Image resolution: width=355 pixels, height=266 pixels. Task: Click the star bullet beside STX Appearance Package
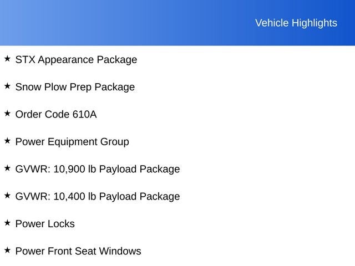tap(7, 58)
